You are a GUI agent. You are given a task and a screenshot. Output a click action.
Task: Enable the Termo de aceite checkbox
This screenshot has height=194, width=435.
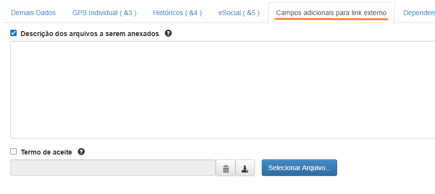tap(13, 152)
